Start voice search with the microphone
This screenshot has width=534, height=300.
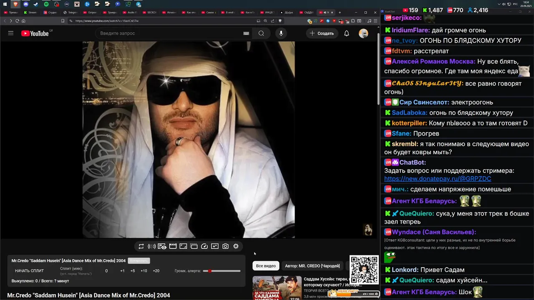coord(281,33)
